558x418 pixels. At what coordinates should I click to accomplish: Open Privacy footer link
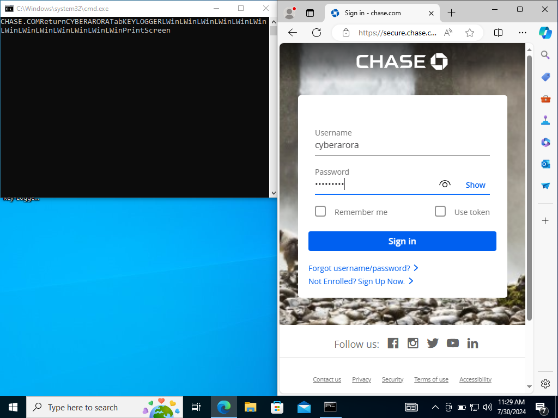(362, 379)
